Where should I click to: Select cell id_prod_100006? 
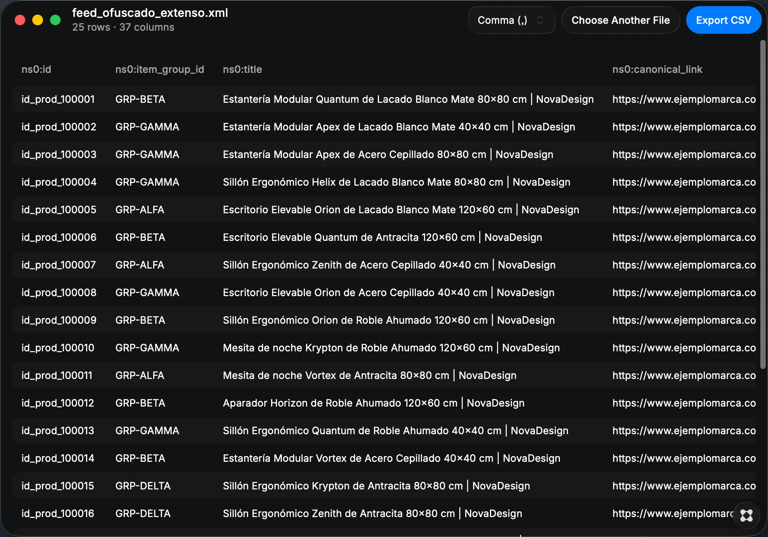coord(59,237)
